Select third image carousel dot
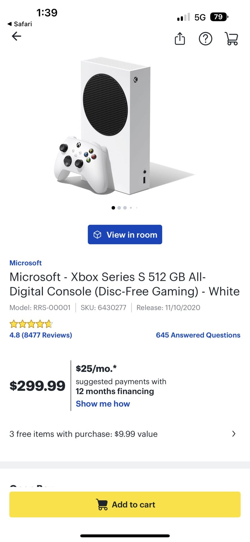 (125, 208)
